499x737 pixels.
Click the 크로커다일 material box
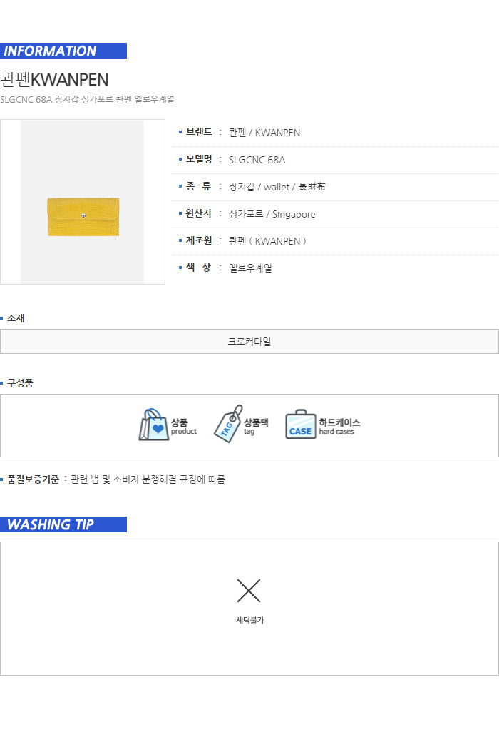pyautogui.click(x=249, y=342)
